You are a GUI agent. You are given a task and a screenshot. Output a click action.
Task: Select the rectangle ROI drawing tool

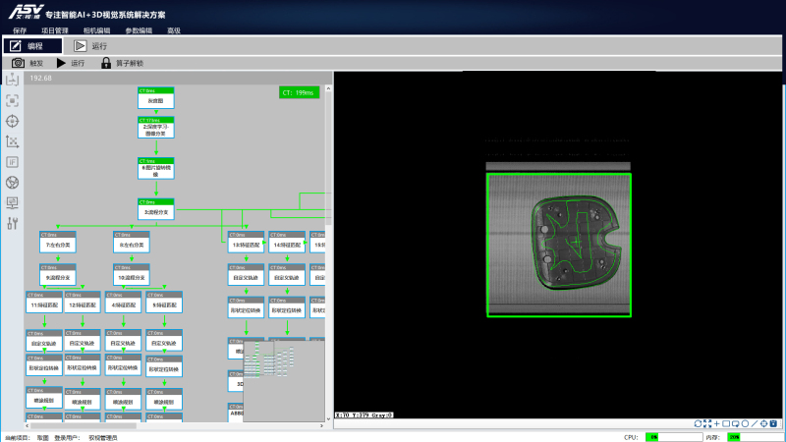[x=726, y=423]
